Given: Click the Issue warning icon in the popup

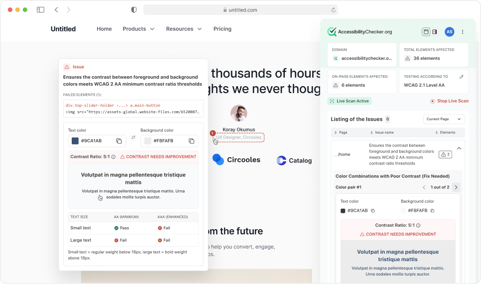Looking at the screenshot, I should click(x=67, y=67).
